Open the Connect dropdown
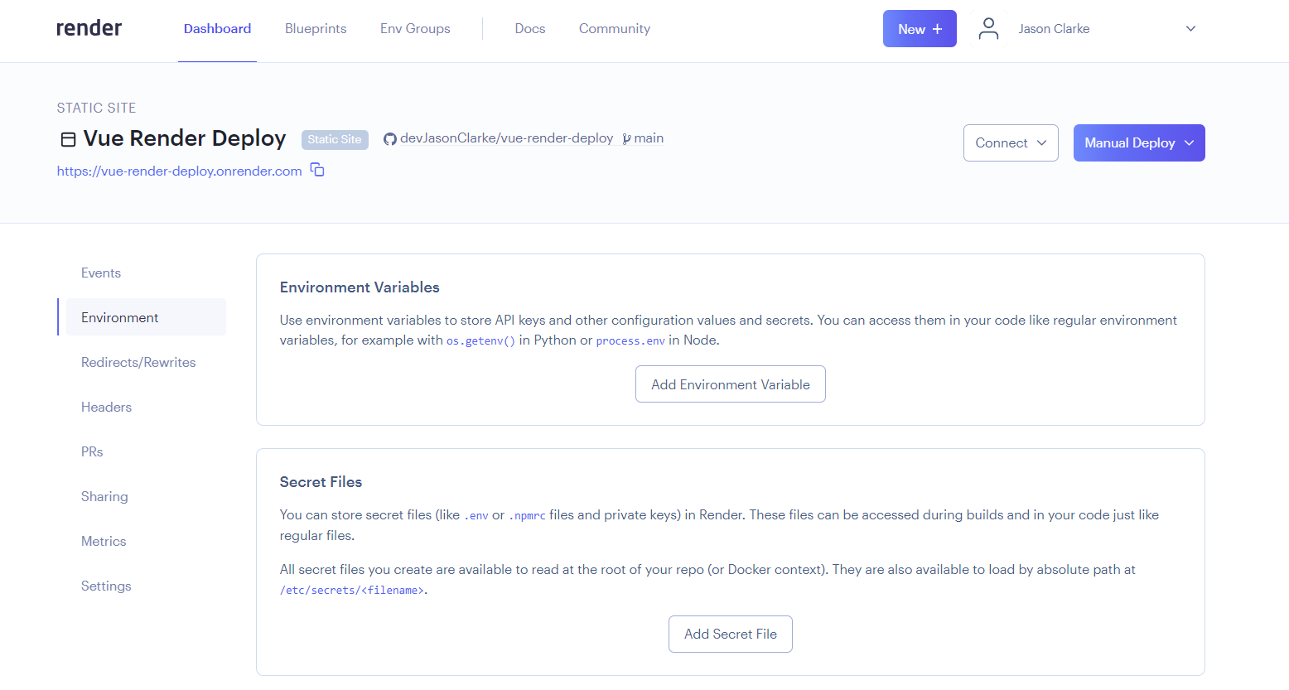This screenshot has height=690, width=1289. (x=1011, y=142)
